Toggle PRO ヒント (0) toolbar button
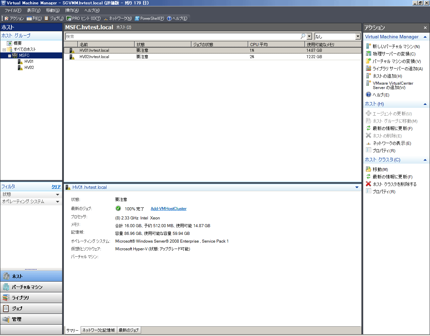Image resolution: width=430 pixels, height=336 pixels. [x=83, y=18]
